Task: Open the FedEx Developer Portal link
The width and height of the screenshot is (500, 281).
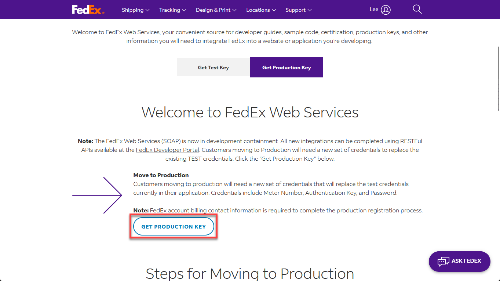Action: tap(167, 150)
